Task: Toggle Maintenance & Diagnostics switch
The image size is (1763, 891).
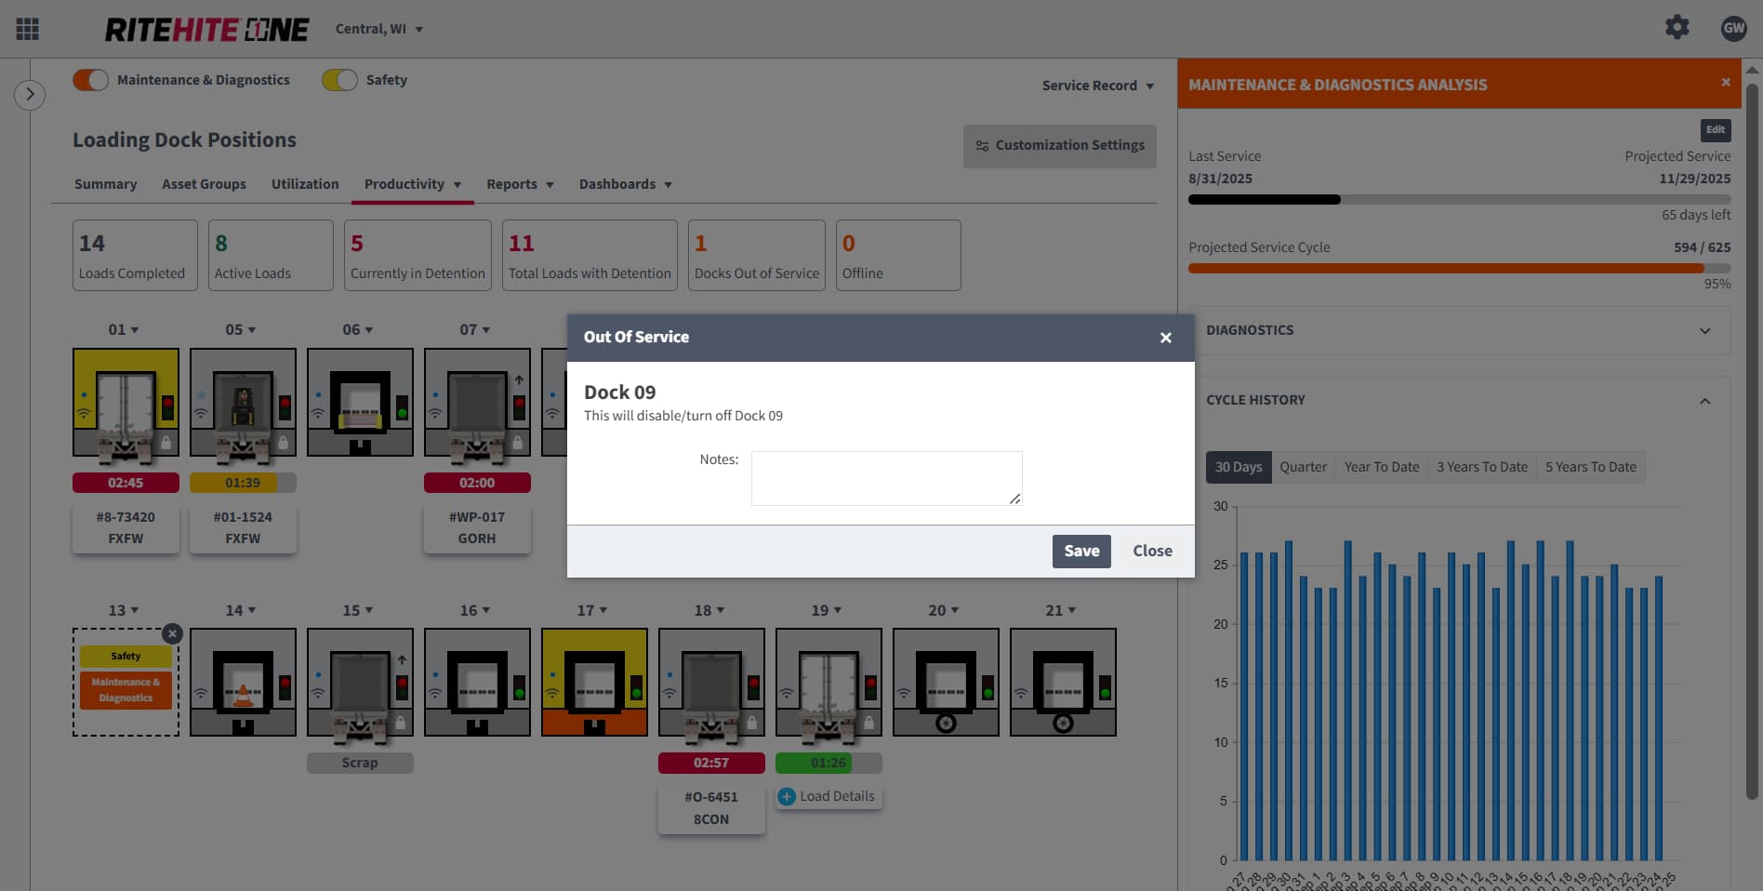Action: (91, 80)
